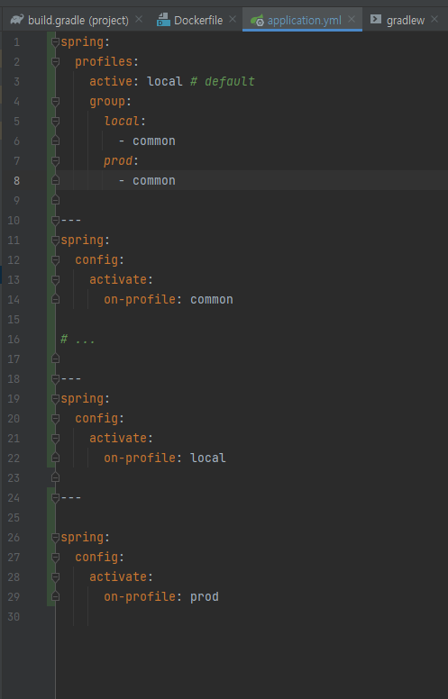Click line number 8 in the gutter
The image size is (448, 699).
(x=16, y=181)
